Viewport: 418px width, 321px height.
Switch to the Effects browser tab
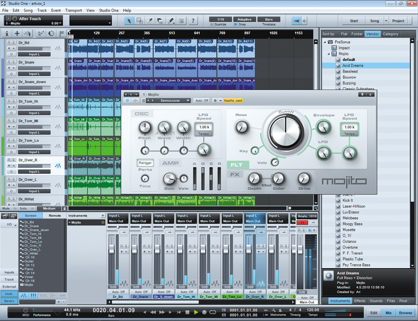tap(359, 301)
